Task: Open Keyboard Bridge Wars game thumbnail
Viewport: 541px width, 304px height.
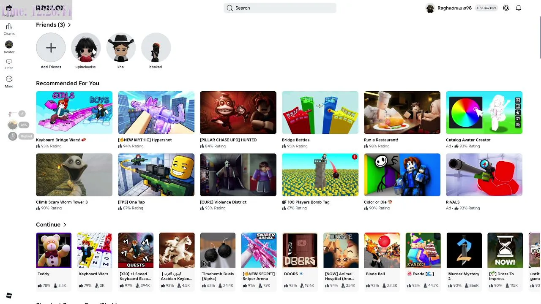Action: click(x=74, y=112)
